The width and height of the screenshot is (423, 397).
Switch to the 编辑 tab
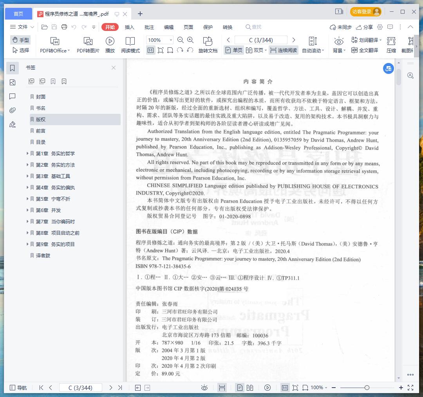[169, 27]
